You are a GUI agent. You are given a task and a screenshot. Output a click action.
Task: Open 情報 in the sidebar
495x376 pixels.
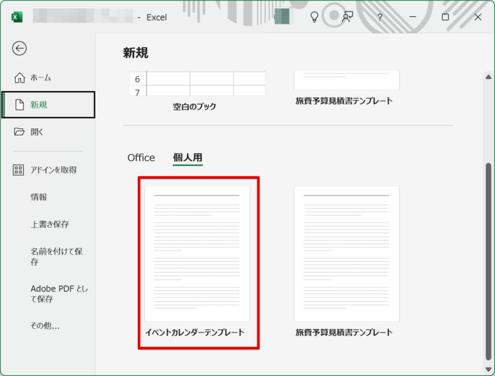[x=39, y=197]
